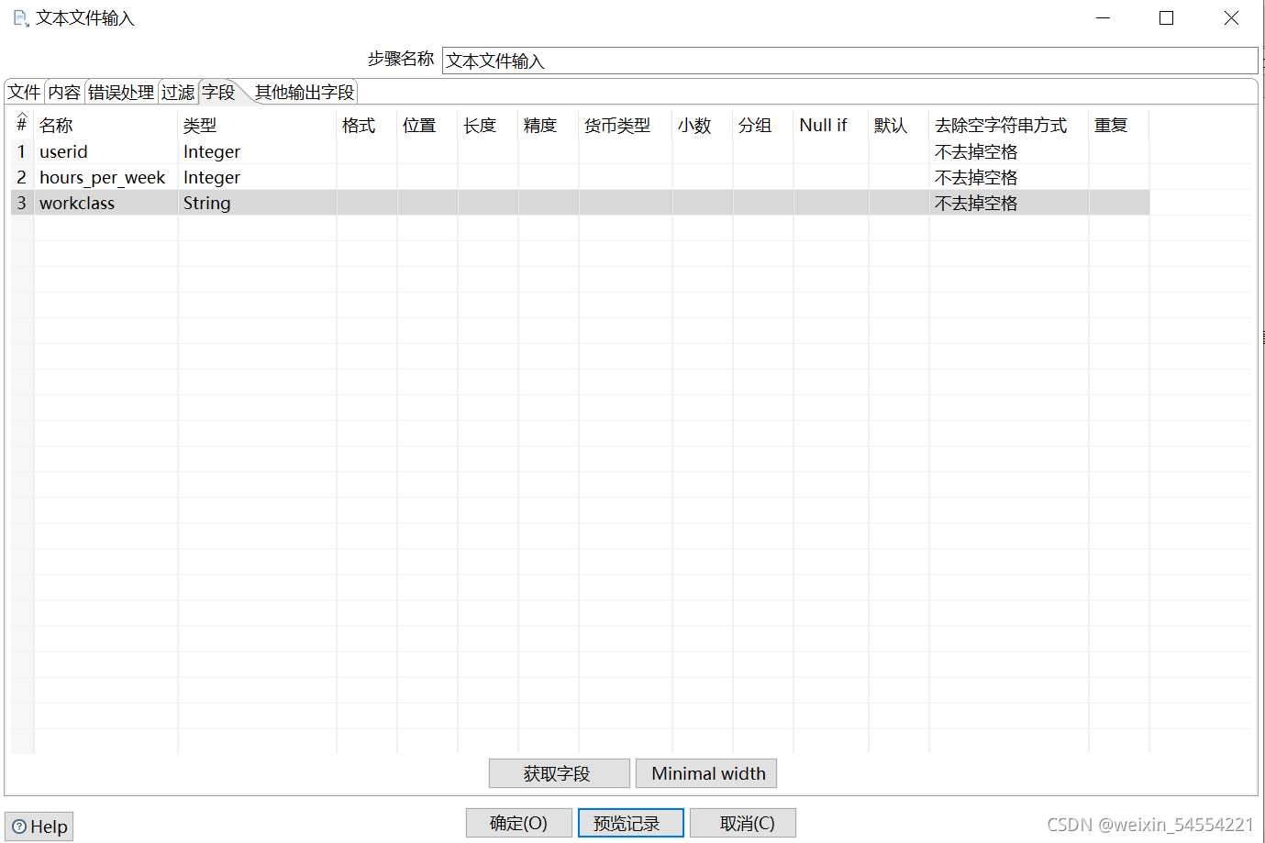Image resolution: width=1265 pixels, height=843 pixels.
Task: Click the 分组 column header
Action: coord(763,125)
